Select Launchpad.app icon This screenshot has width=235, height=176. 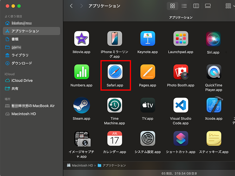[181, 38]
